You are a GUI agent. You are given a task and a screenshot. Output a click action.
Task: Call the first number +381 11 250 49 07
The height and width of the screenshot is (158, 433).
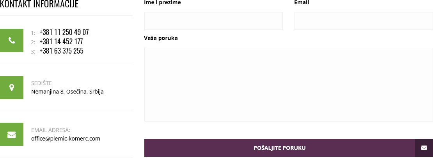[x=64, y=32]
